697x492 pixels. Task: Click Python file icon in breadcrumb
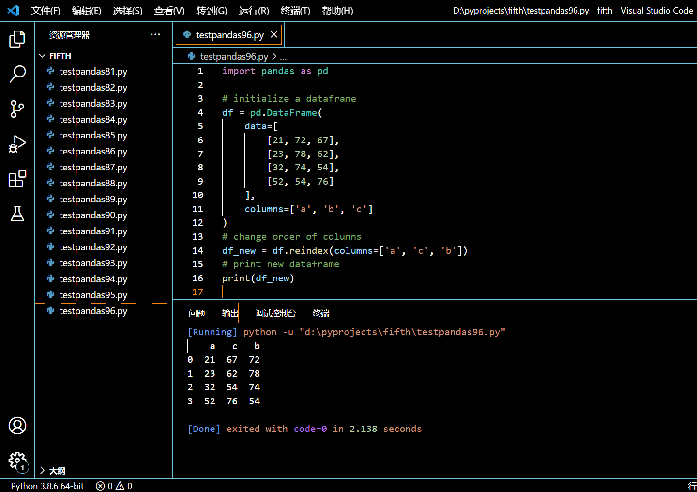192,56
